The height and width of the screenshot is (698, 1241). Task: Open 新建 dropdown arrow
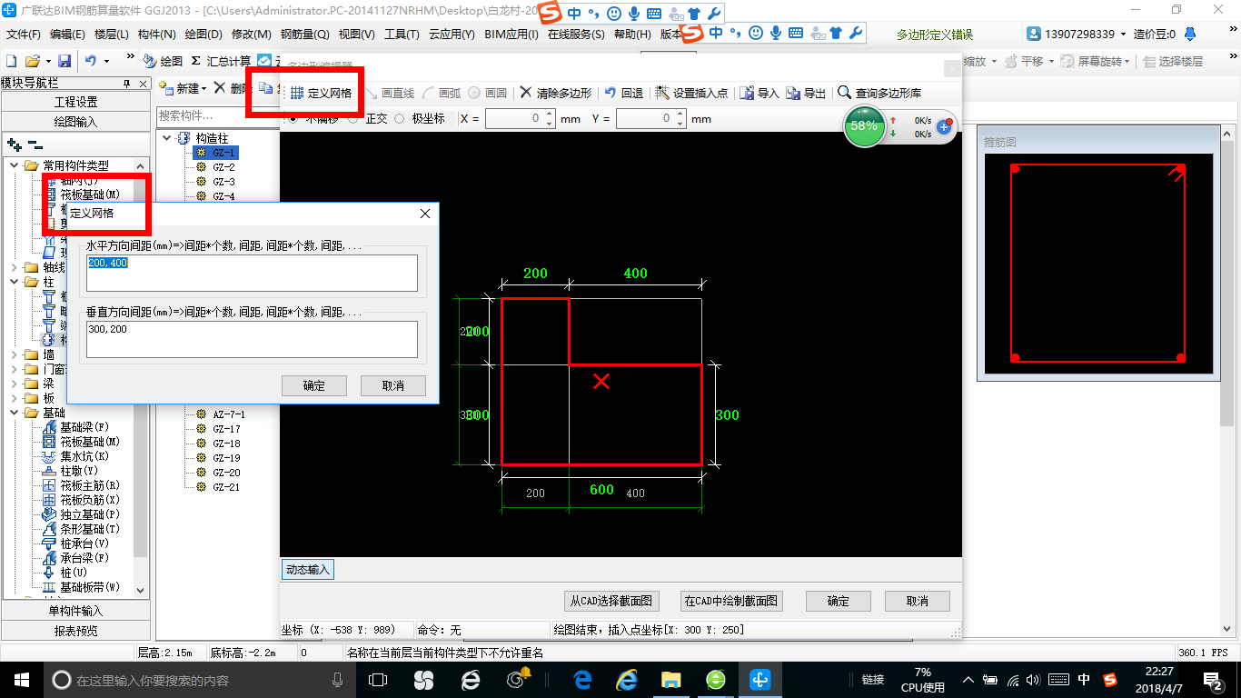(204, 89)
